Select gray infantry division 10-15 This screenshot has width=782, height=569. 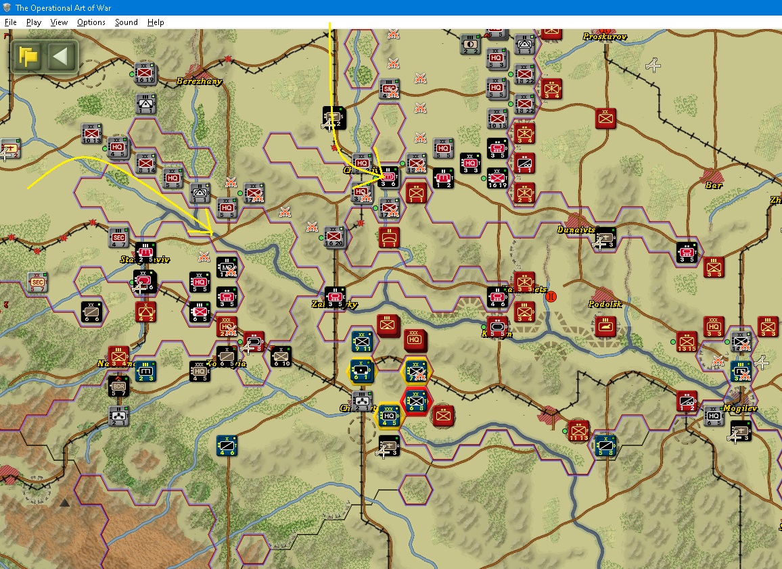[x=497, y=119]
